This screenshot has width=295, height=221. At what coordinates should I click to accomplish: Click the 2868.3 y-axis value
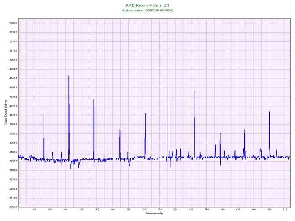click(x=13, y=189)
